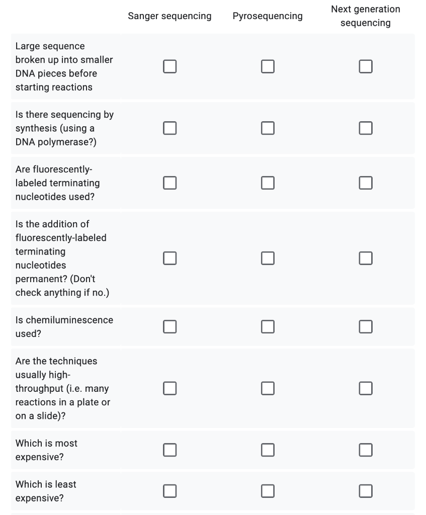426x515 pixels.
Task: Select Sanger for fluorescently-labeled terminating nucleotides used
Action: click(170, 183)
